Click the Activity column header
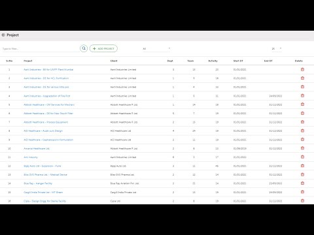Image resolution: width=314 pixels, height=235 pixels. tap(213, 61)
